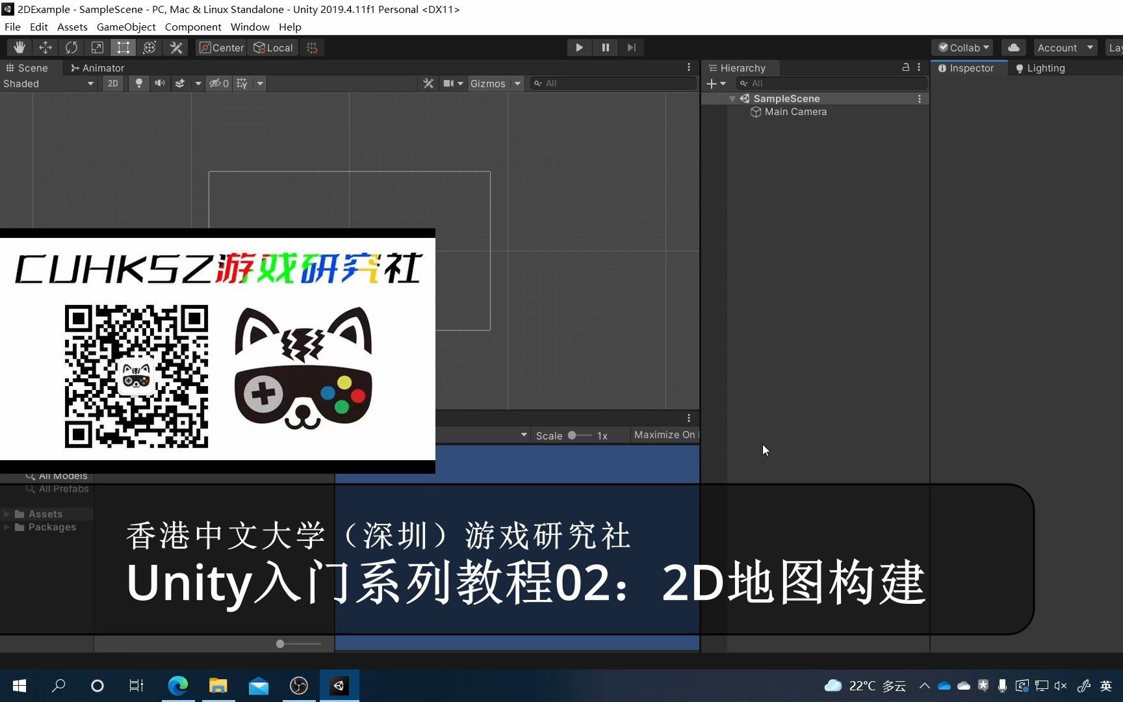Screen dimensions: 1123x702
Task: Click Scene view search field
Action: [613, 83]
